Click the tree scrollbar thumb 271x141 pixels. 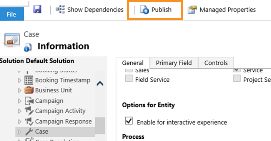100,126
